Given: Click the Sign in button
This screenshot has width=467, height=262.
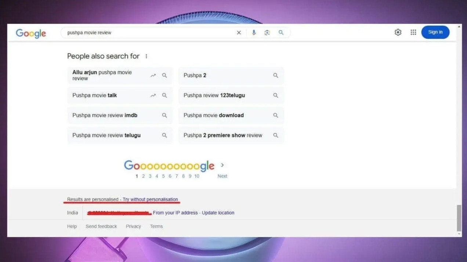Looking at the screenshot, I should point(435,32).
